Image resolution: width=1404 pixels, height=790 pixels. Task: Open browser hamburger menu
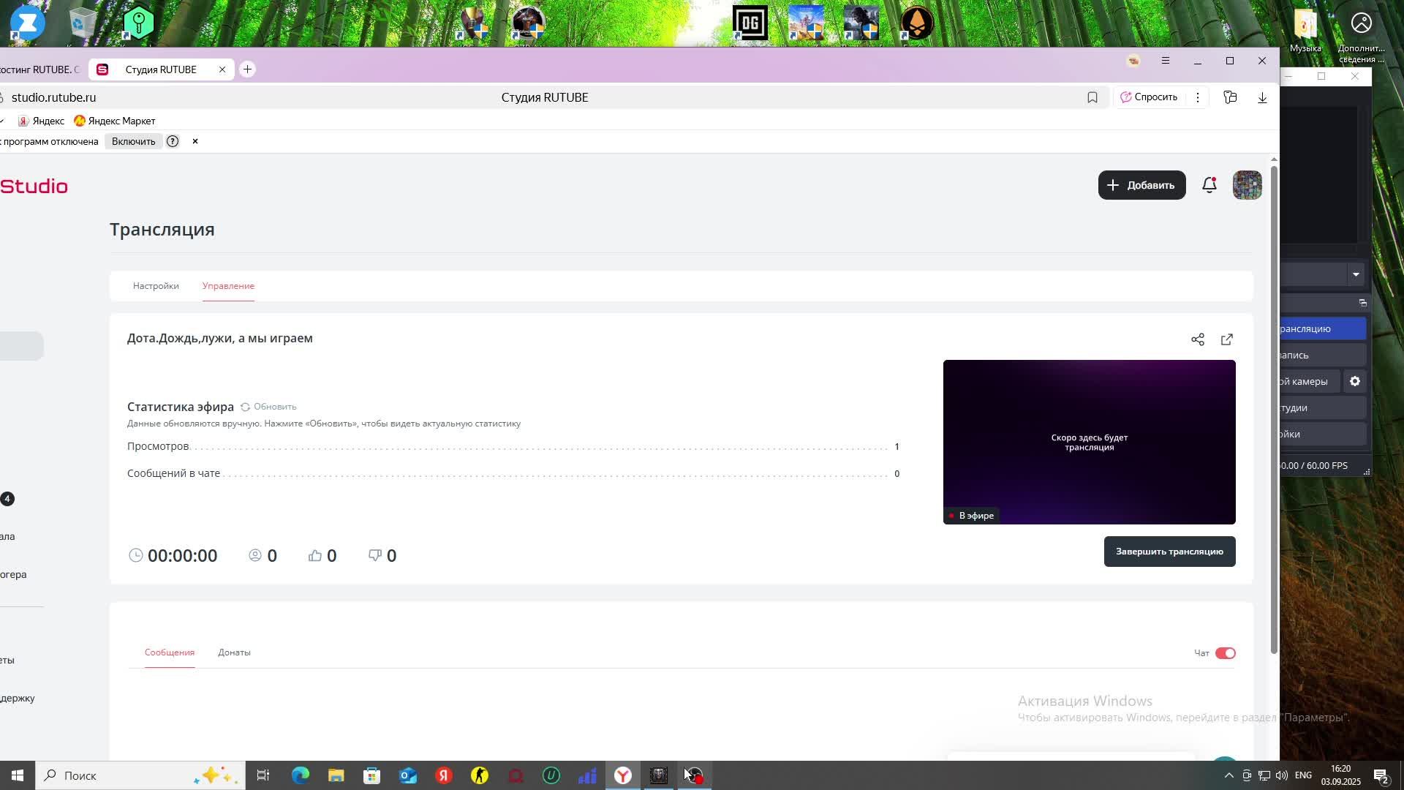1166,61
